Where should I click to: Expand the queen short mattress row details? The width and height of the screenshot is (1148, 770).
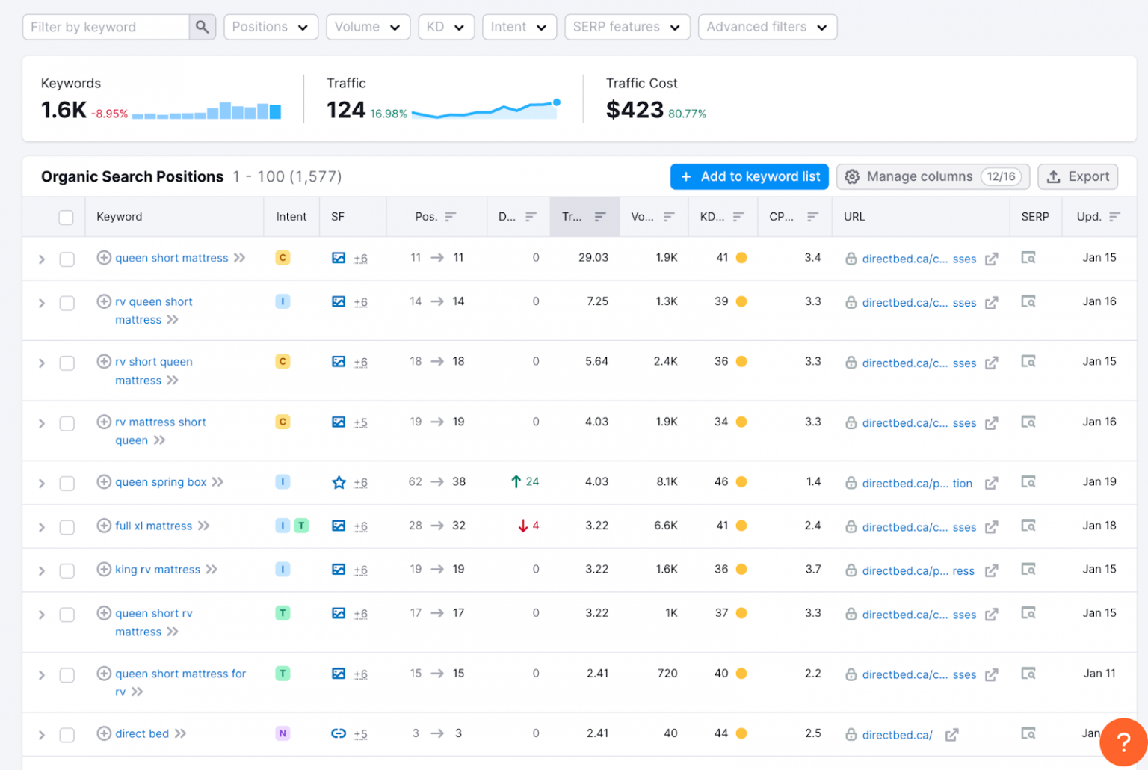coord(42,259)
